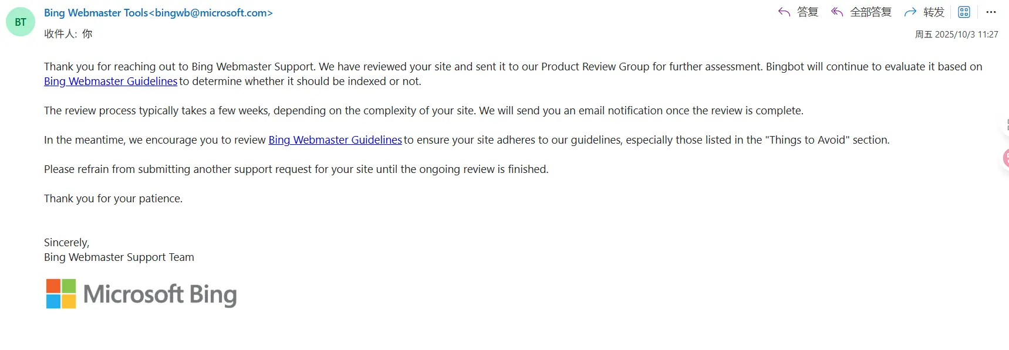Click the double-arrow reply all icon
Image resolution: width=1009 pixels, height=350 pixels.
837,12
